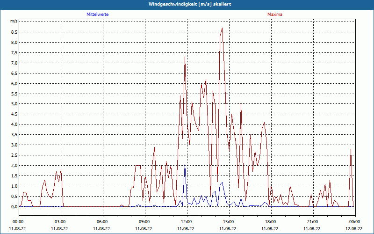Click the '11.08.22' date beneath 06:00
Screen dimensions: 374x234
(x=101, y=229)
